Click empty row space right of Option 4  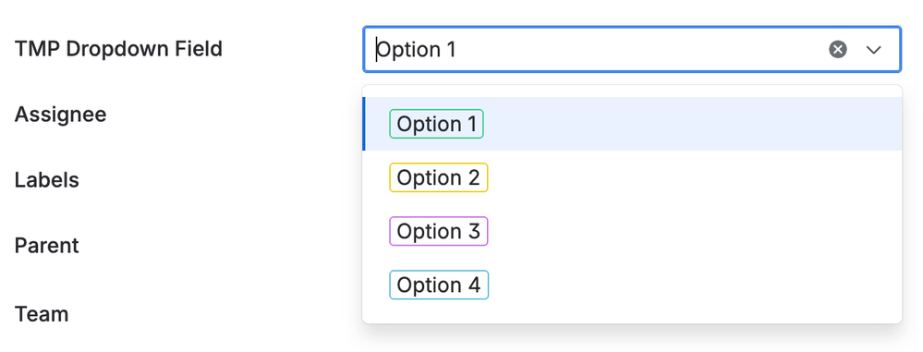(x=695, y=285)
